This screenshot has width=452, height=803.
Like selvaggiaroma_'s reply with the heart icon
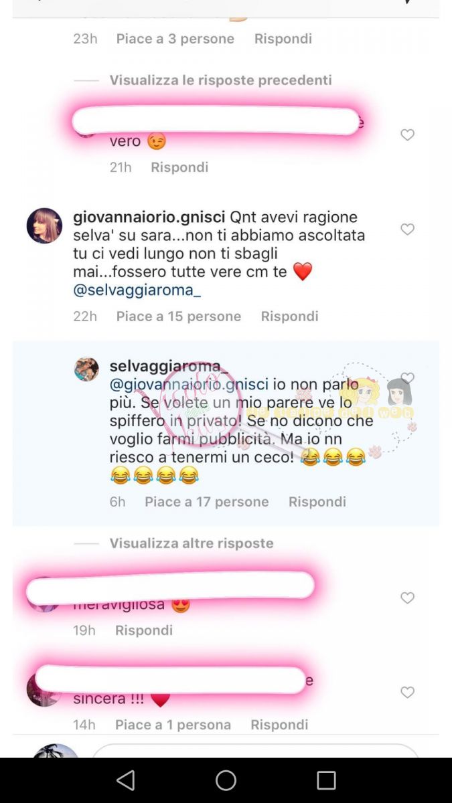click(407, 378)
